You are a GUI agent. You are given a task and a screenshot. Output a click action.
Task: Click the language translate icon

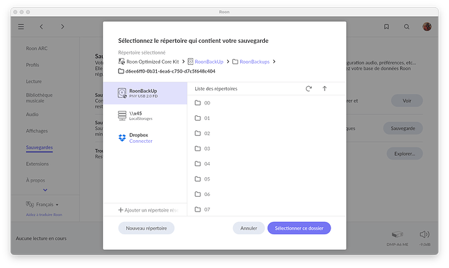pyautogui.click(x=30, y=204)
